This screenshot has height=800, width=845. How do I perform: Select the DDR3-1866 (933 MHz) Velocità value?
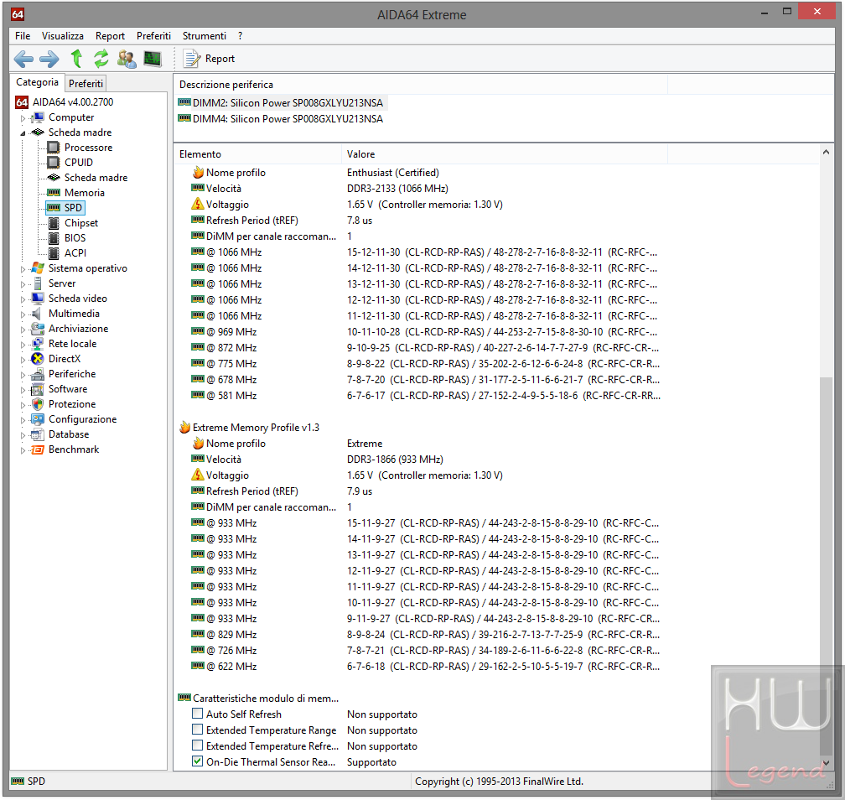[x=395, y=460]
